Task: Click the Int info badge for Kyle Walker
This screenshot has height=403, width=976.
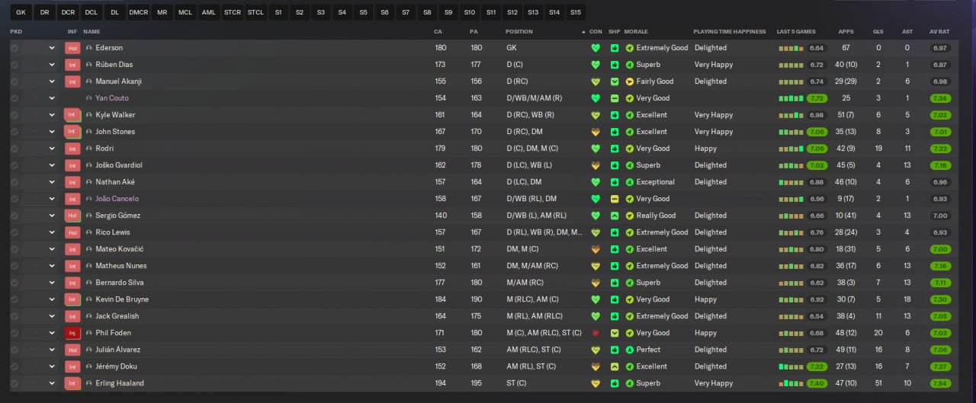Action: click(x=72, y=115)
